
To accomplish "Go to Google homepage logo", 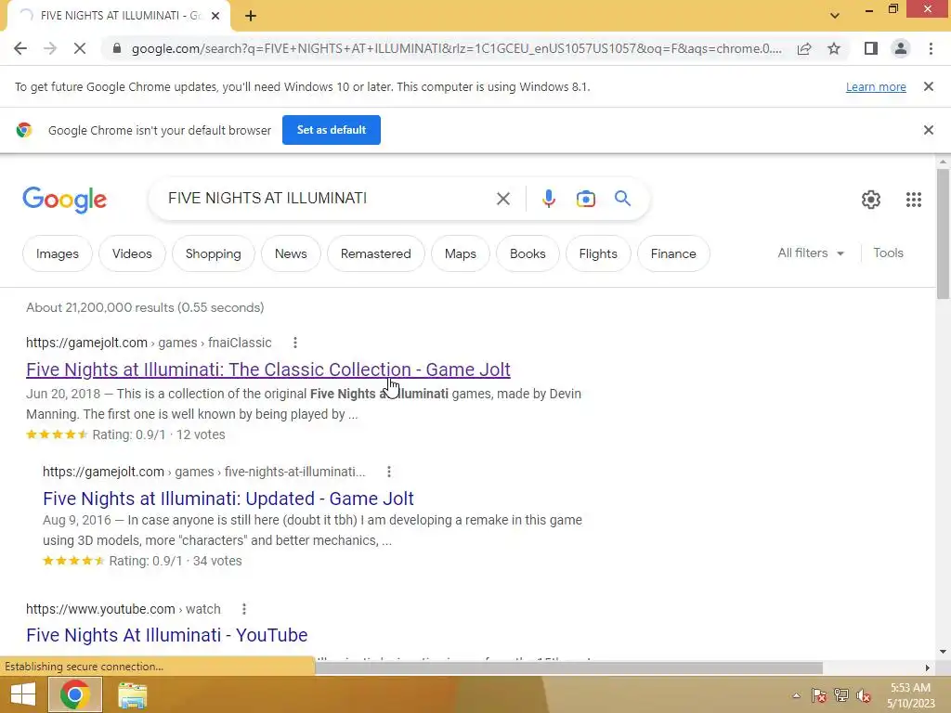I will [65, 200].
